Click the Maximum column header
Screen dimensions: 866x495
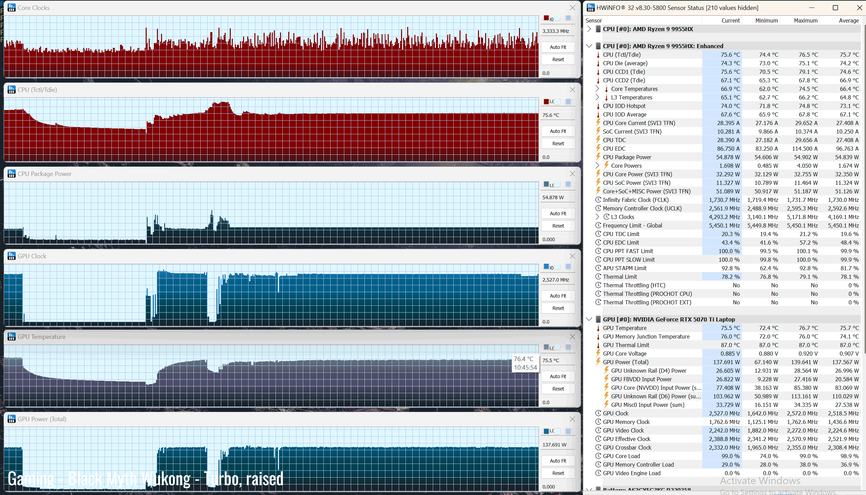[805, 20]
